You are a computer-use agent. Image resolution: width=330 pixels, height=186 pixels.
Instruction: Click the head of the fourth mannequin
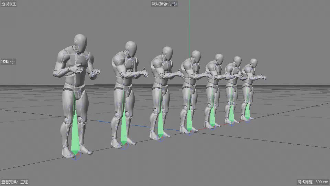[x=196, y=56]
